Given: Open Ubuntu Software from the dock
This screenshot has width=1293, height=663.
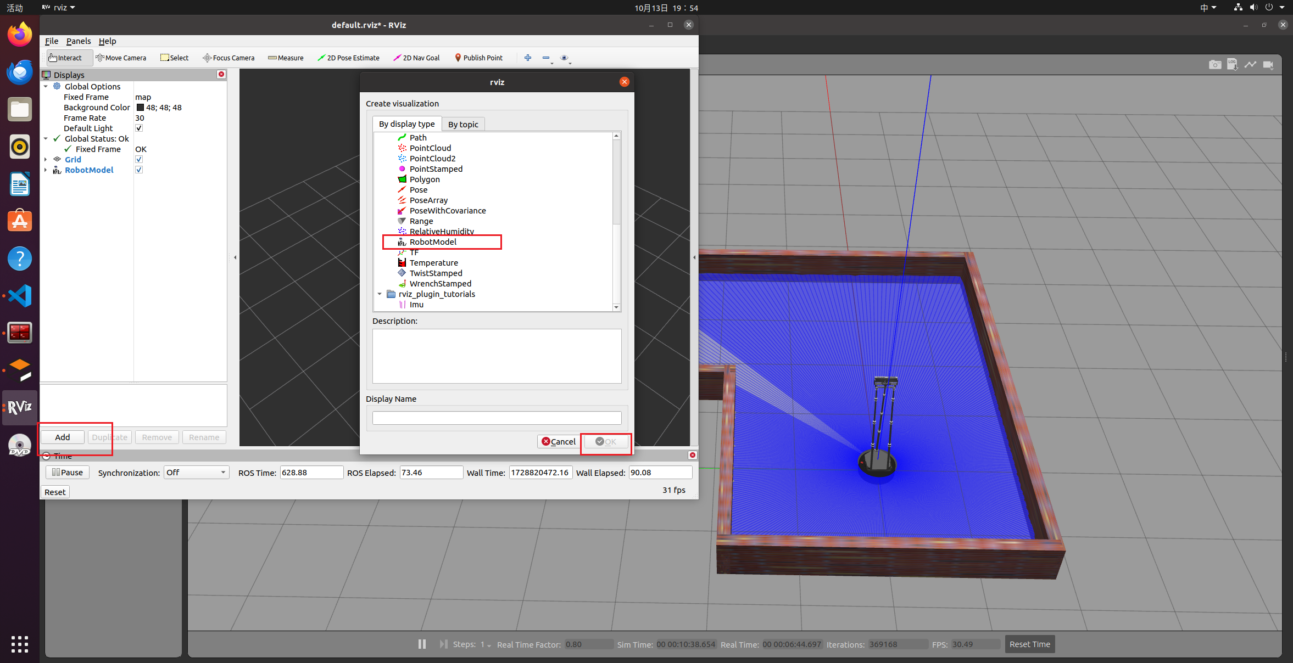Looking at the screenshot, I should [20, 221].
